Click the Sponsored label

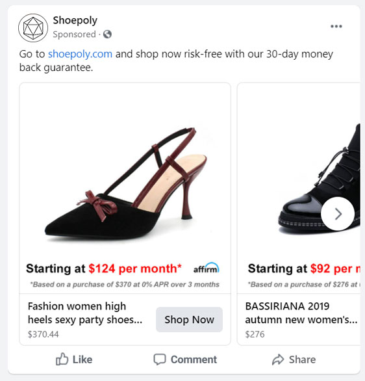74,34
